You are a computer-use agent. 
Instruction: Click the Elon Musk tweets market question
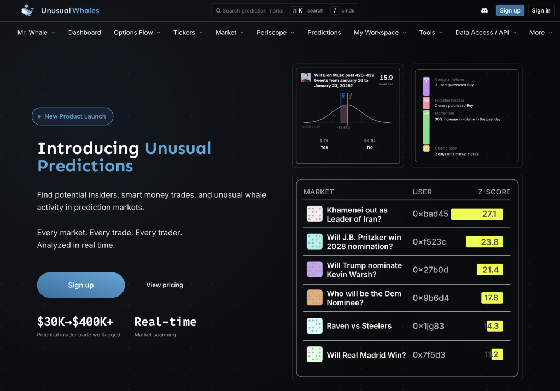click(344, 81)
